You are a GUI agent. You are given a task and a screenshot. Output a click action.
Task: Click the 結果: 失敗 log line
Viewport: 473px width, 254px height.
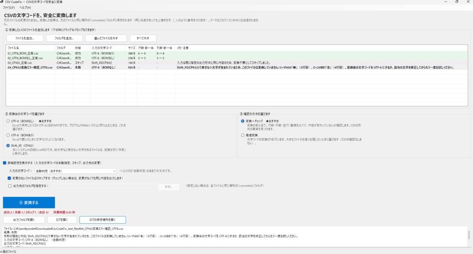click(10, 233)
